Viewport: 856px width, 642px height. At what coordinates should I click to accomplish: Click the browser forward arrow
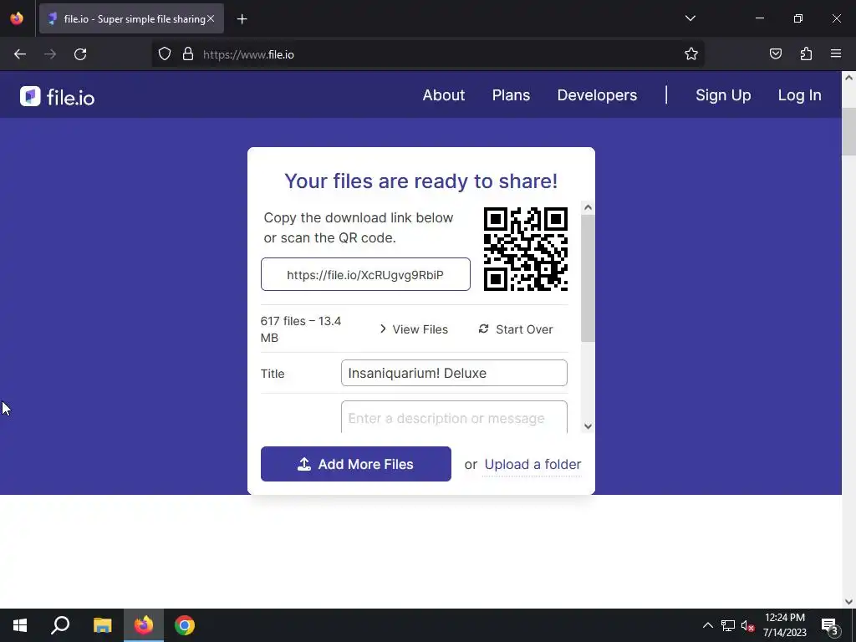(50, 54)
